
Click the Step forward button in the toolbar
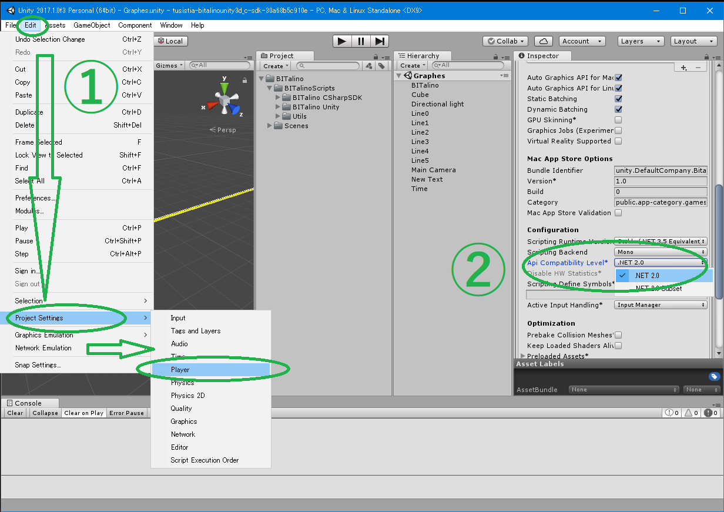(380, 41)
